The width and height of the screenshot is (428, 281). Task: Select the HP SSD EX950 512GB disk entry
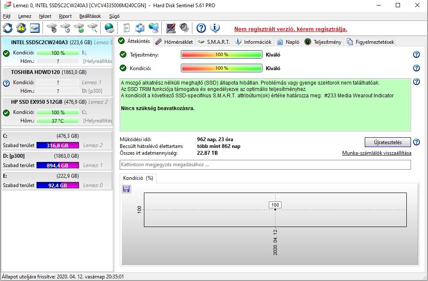click(x=57, y=111)
